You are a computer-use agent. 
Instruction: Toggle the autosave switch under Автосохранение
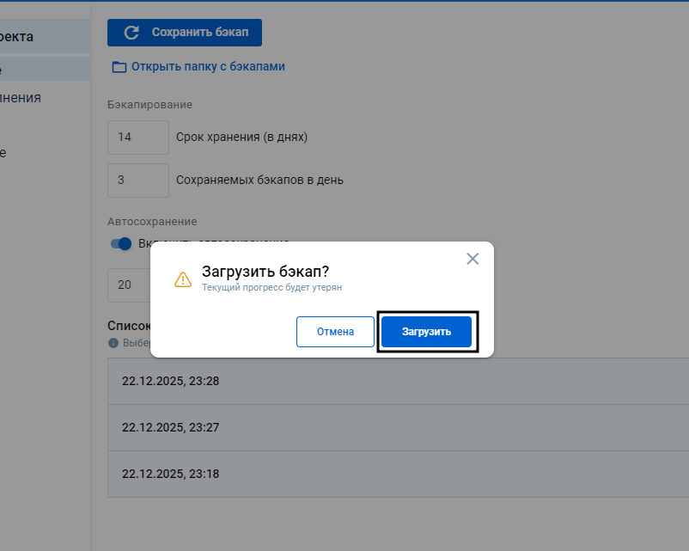[121, 243]
